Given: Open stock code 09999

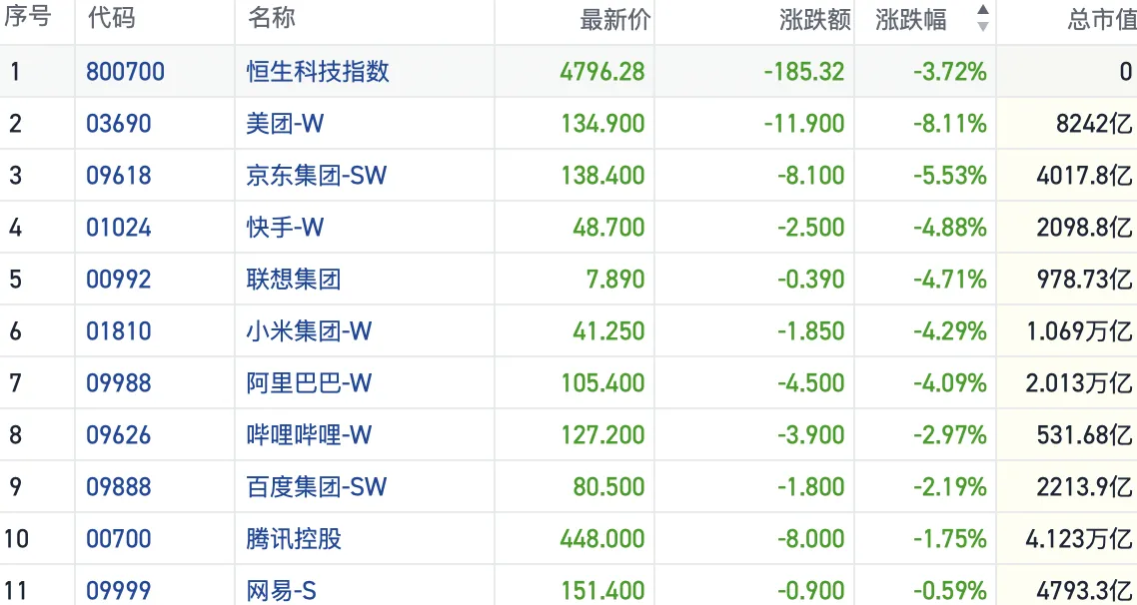Looking at the screenshot, I should [x=119, y=591].
